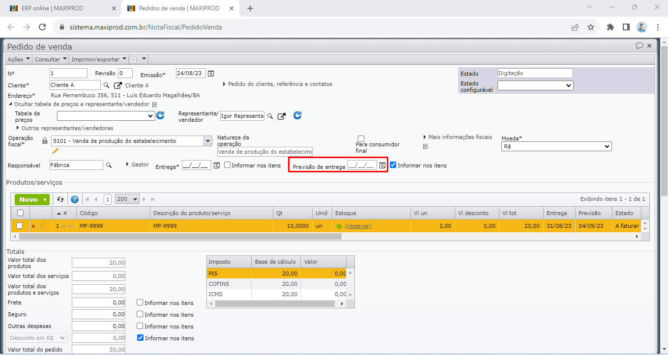Enable the Para consumidor final checkbox
This screenshot has width=668, height=355.
[361, 138]
